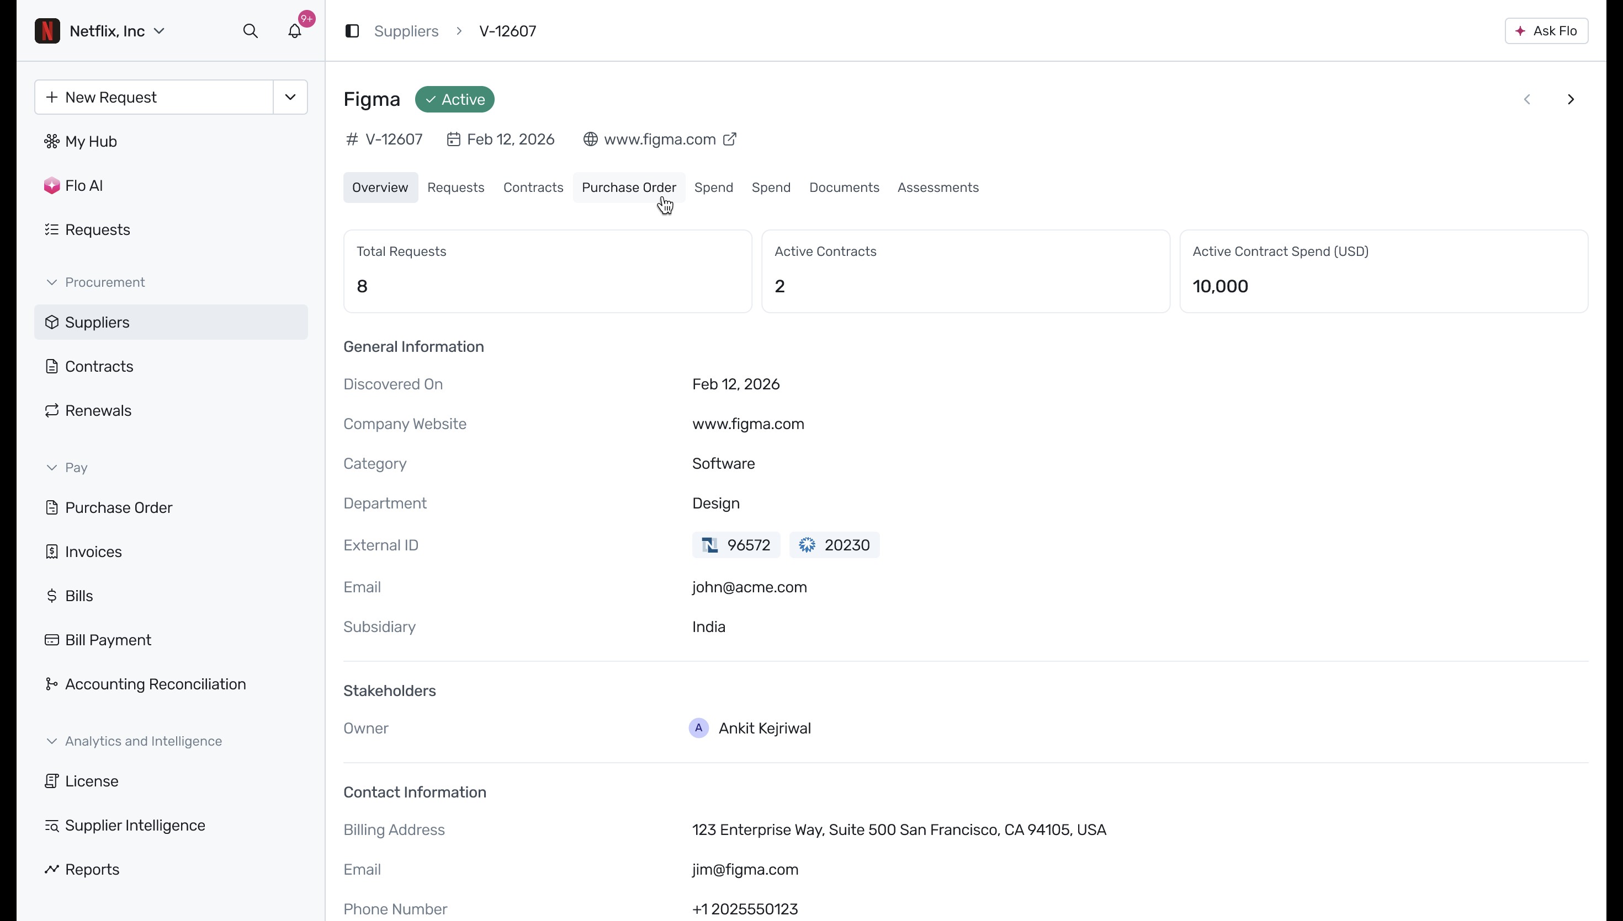Switch to the Assessments tab

point(938,188)
